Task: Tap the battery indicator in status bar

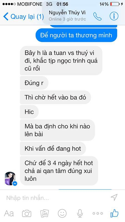Action: click(x=115, y=4)
